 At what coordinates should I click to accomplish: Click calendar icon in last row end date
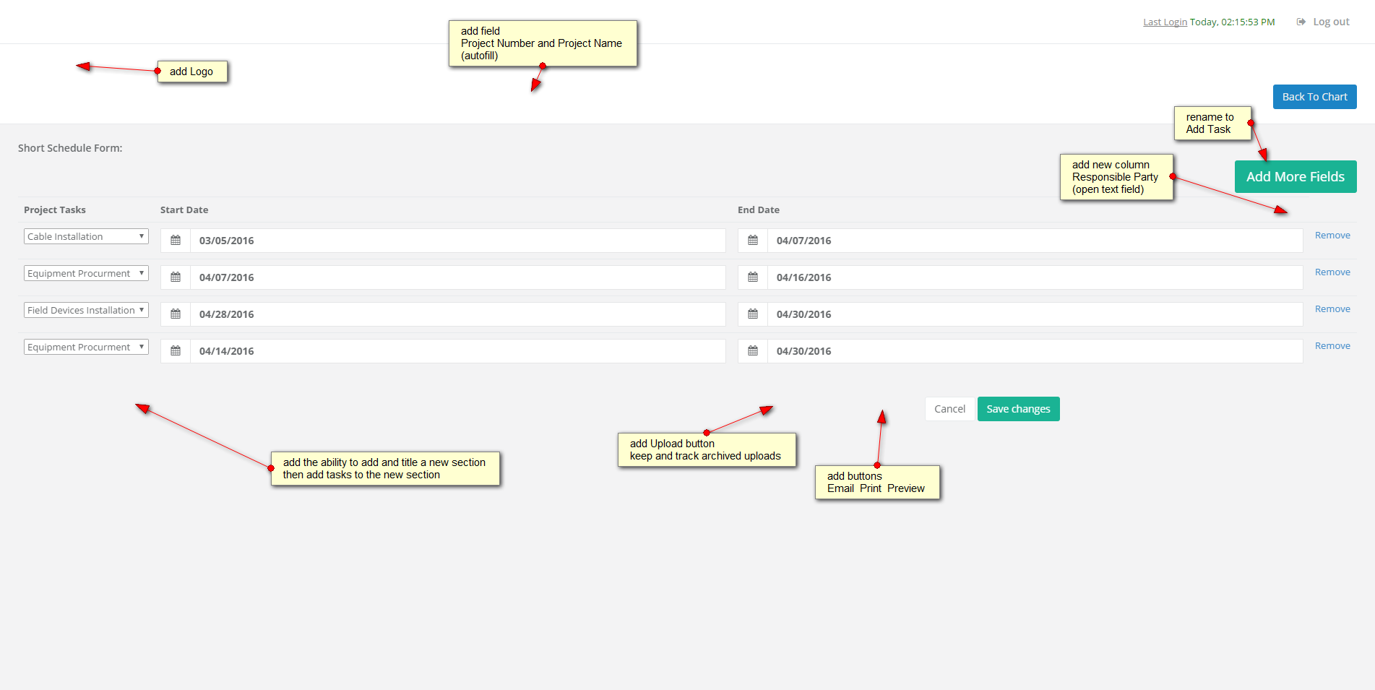point(753,351)
